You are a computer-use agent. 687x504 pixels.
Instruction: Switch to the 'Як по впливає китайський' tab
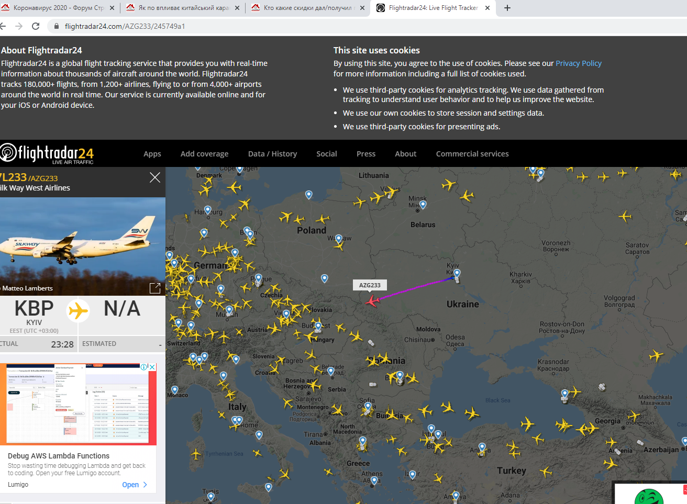click(183, 8)
